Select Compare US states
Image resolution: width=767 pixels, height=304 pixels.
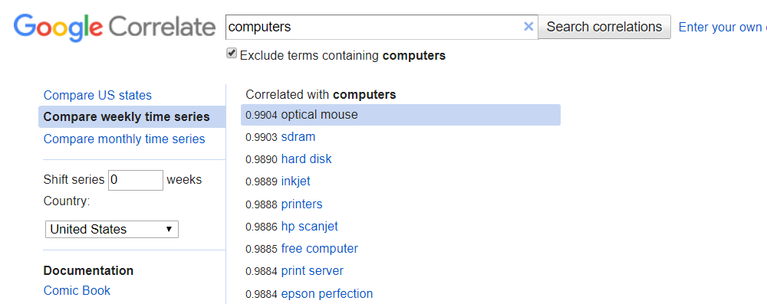tap(98, 95)
